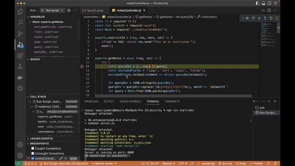Screen dimensions: 295x166
Task: Toggle the primary sidebar from title bar
Action: [x=257, y=3]
